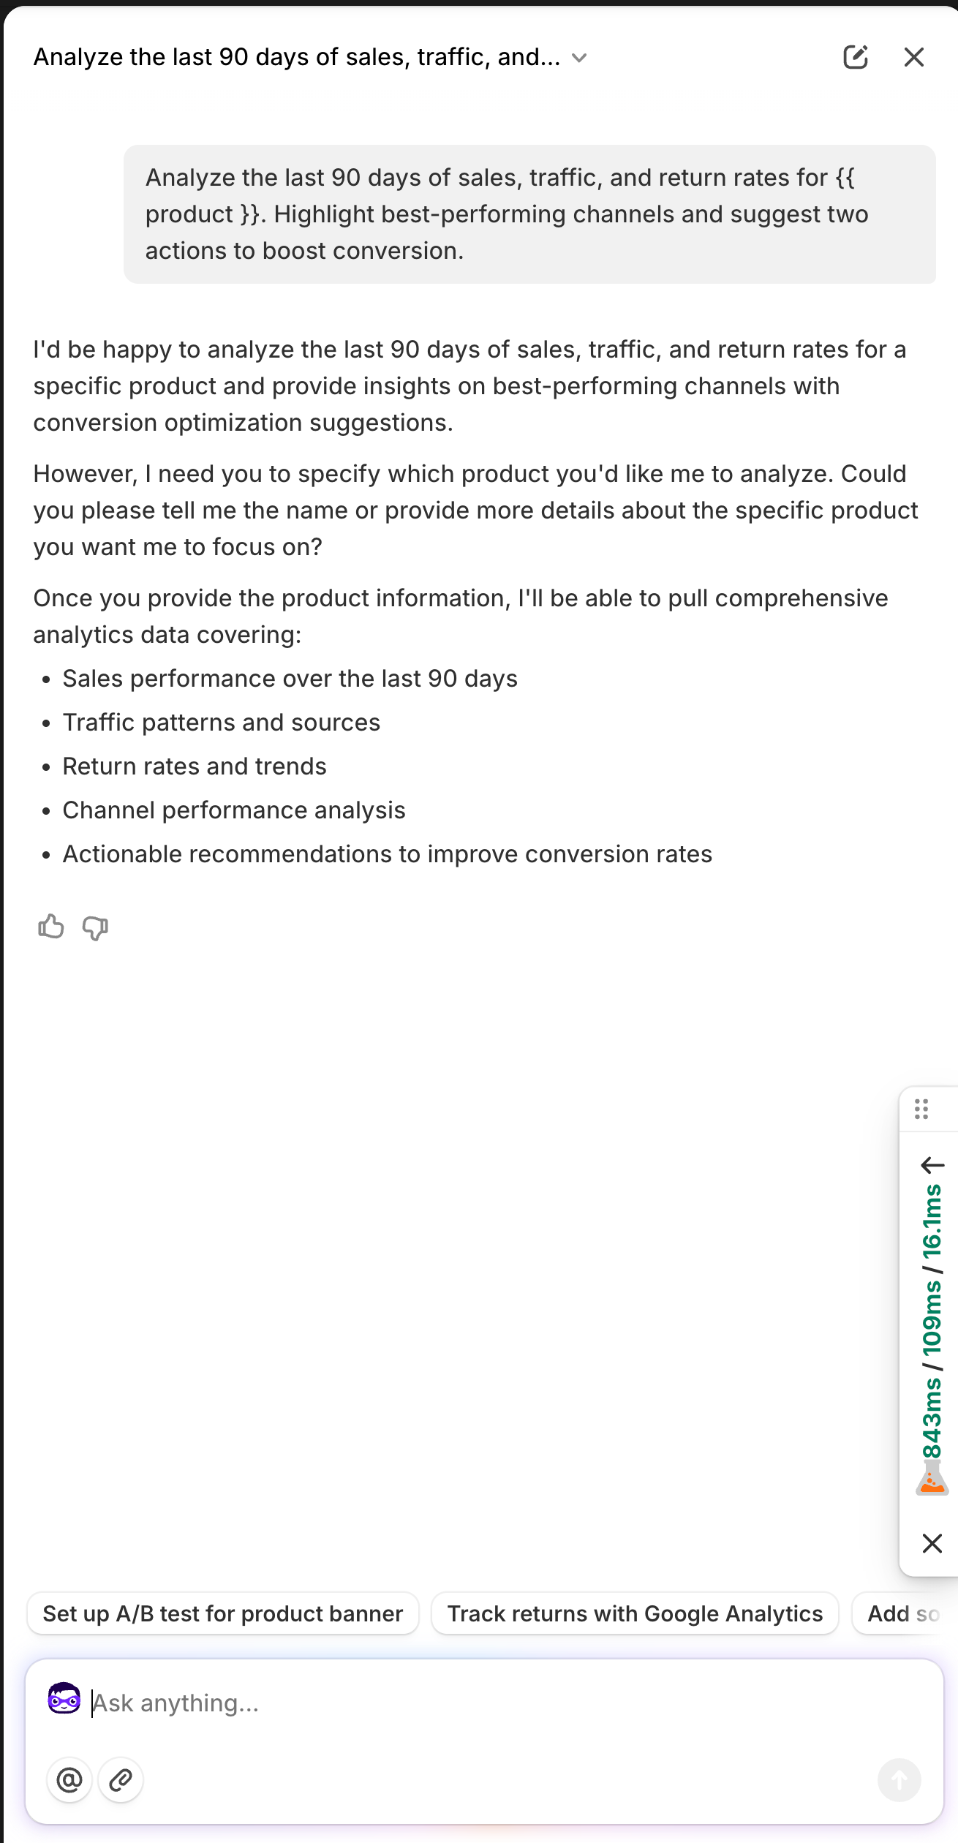Expand the chevron beside the conversation title
The height and width of the screenshot is (1843, 958).
coord(579,58)
